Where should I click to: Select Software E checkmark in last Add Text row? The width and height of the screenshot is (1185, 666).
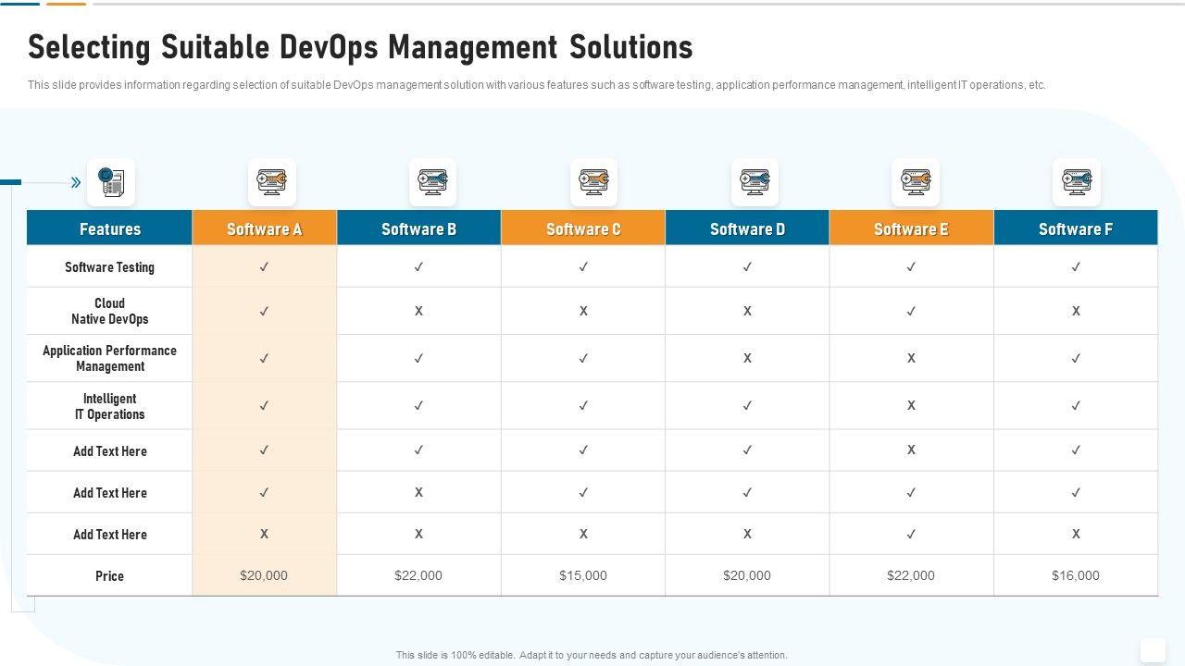(911, 534)
